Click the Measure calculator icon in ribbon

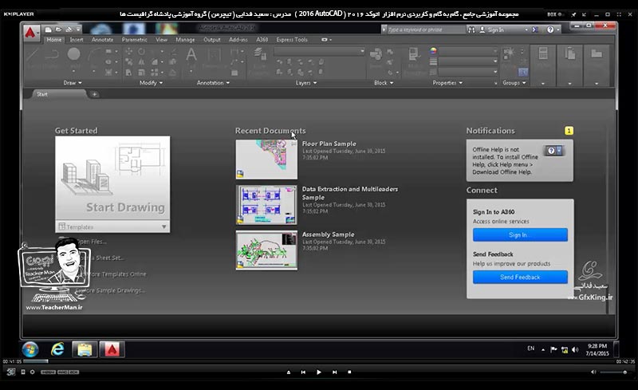543,53
